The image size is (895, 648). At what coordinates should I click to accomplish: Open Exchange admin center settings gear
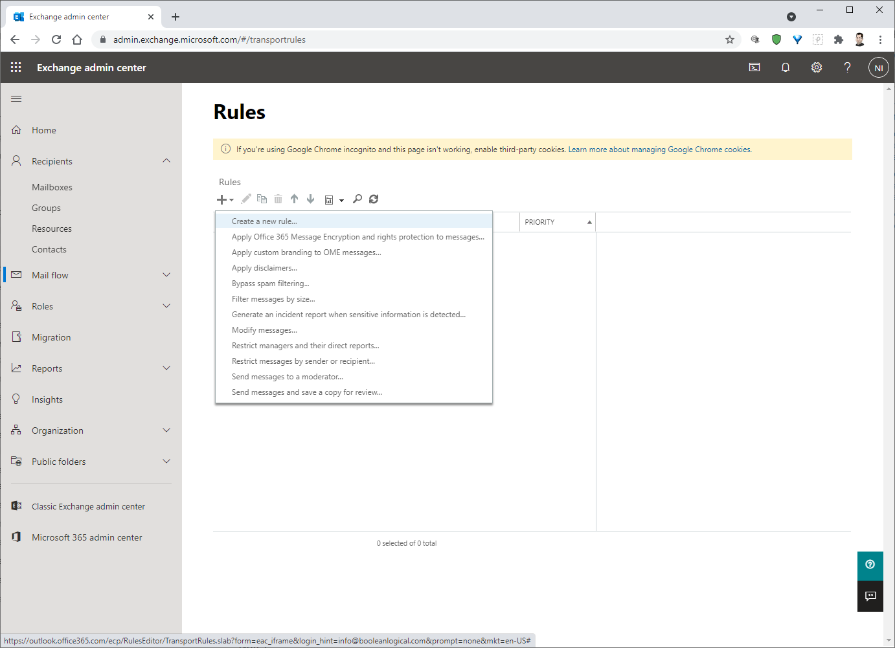[x=816, y=67]
